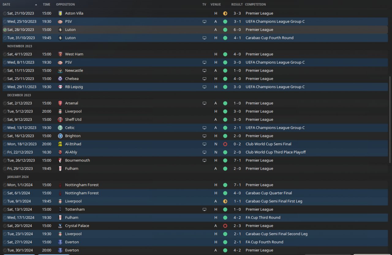
Task: Click the red loss indicator for Crystal Palace
Action: pos(225,226)
